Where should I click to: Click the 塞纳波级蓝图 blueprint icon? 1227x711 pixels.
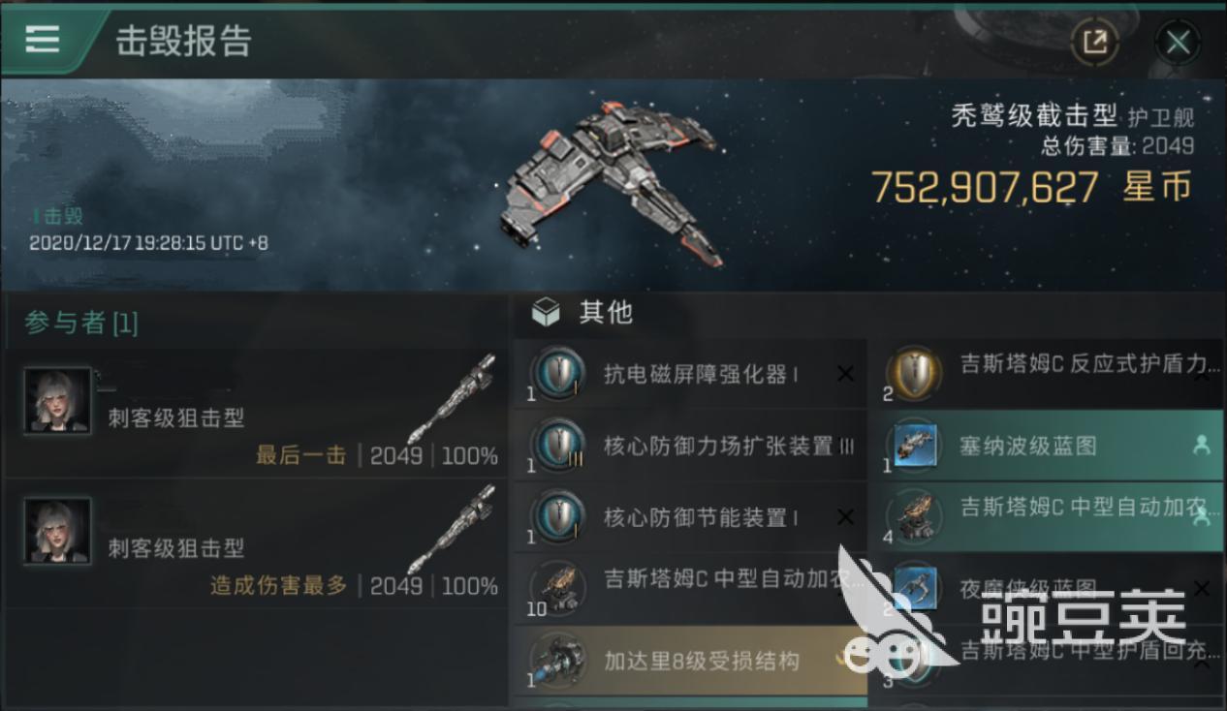point(914,446)
